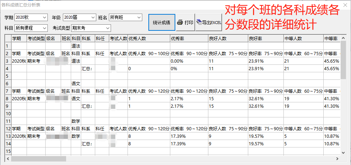Select the 考试类型 column header in the top header row

pos(36,39)
